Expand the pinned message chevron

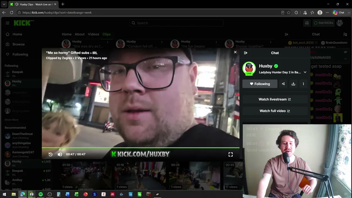(x=345, y=59)
